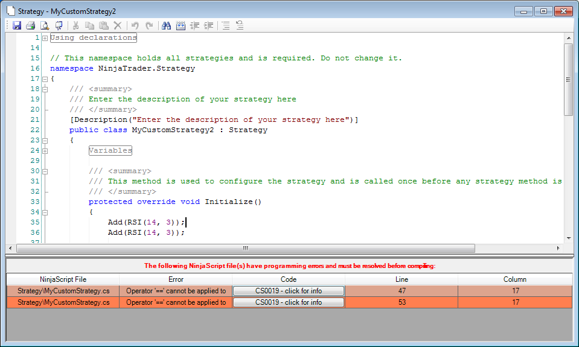Click the Description attribute on line 21
This screenshot has height=347, width=579.
[x=214, y=119]
